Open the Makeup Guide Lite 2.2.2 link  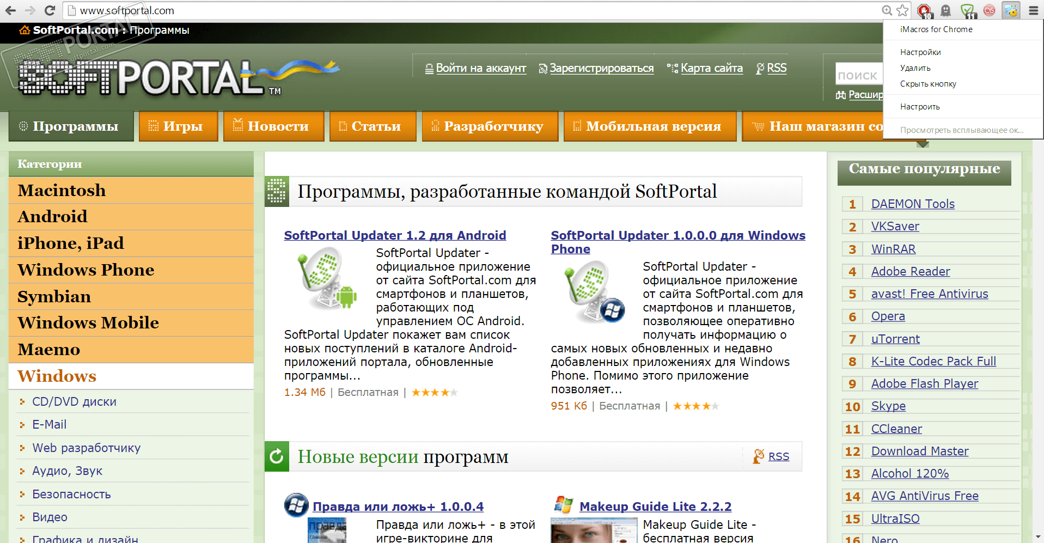655,507
